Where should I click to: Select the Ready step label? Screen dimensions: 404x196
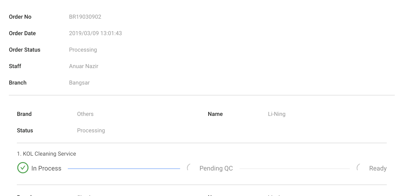[x=378, y=168]
